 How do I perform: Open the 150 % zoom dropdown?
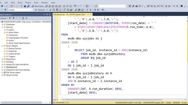click(x=61, y=100)
